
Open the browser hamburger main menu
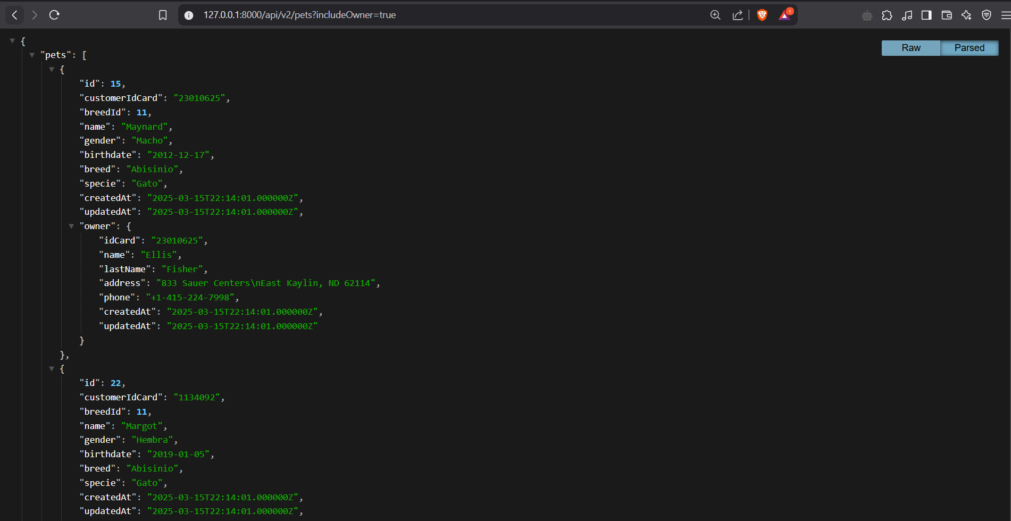click(1005, 15)
